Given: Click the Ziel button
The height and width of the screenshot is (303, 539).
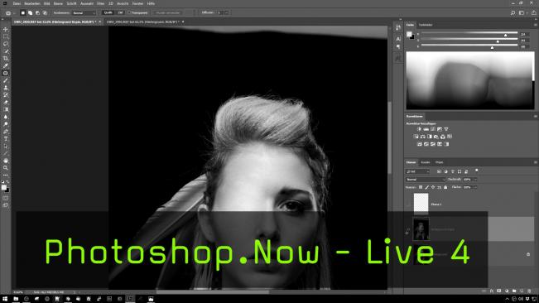Looking at the screenshot, I should coord(120,12).
